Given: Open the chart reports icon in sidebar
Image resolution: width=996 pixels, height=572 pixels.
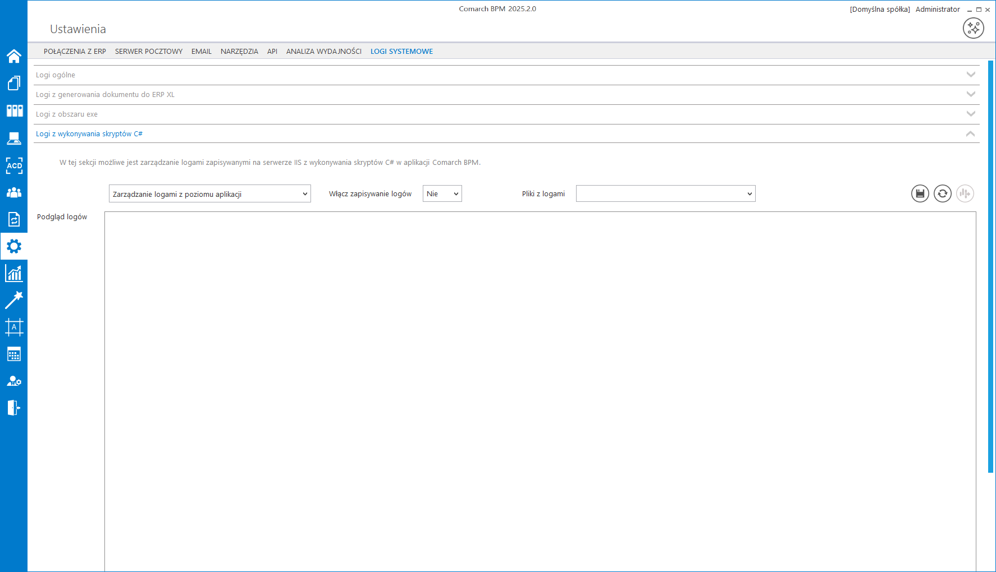Looking at the screenshot, I should [13, 273].
